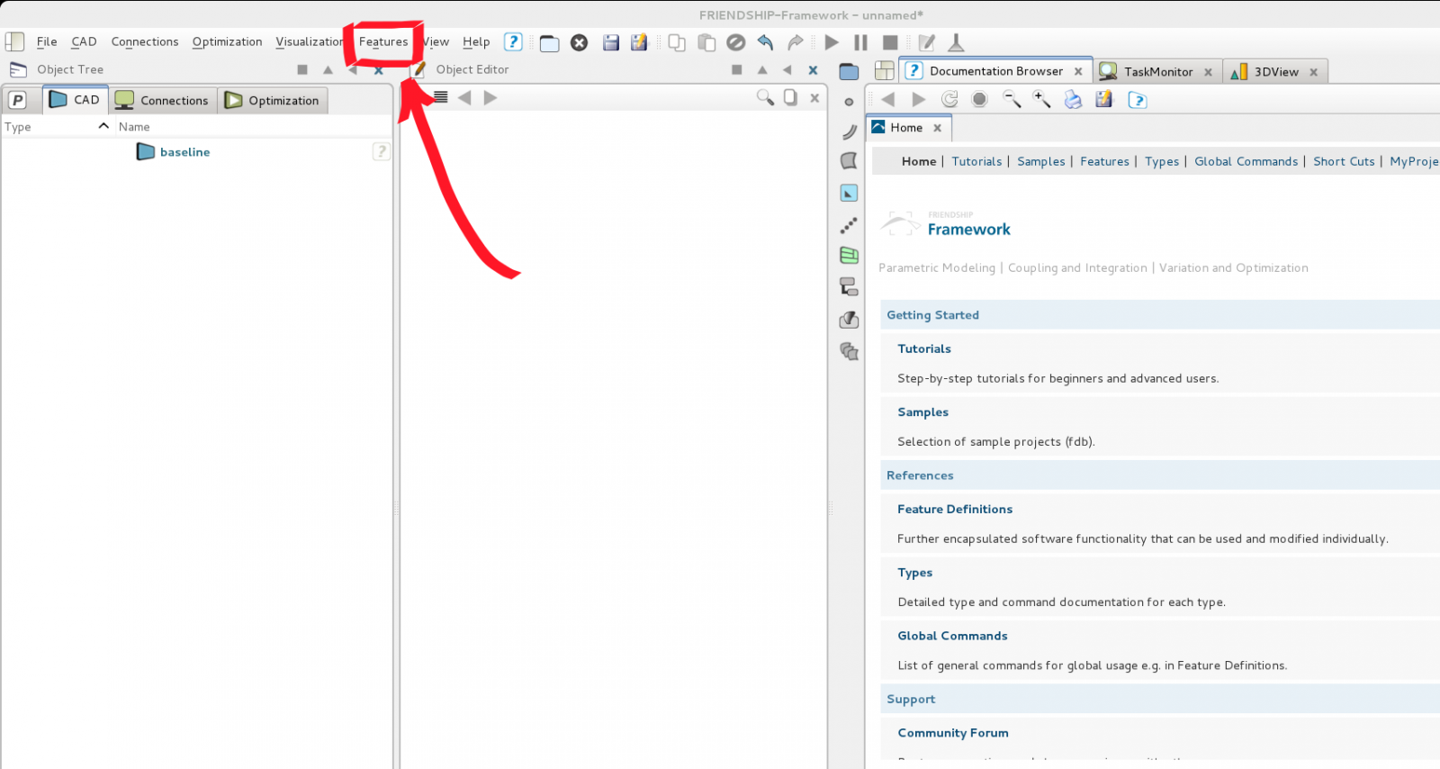Select the curve tool in vertical toolbar
This screenshot has width=1440, height=769.
(849, 131)
